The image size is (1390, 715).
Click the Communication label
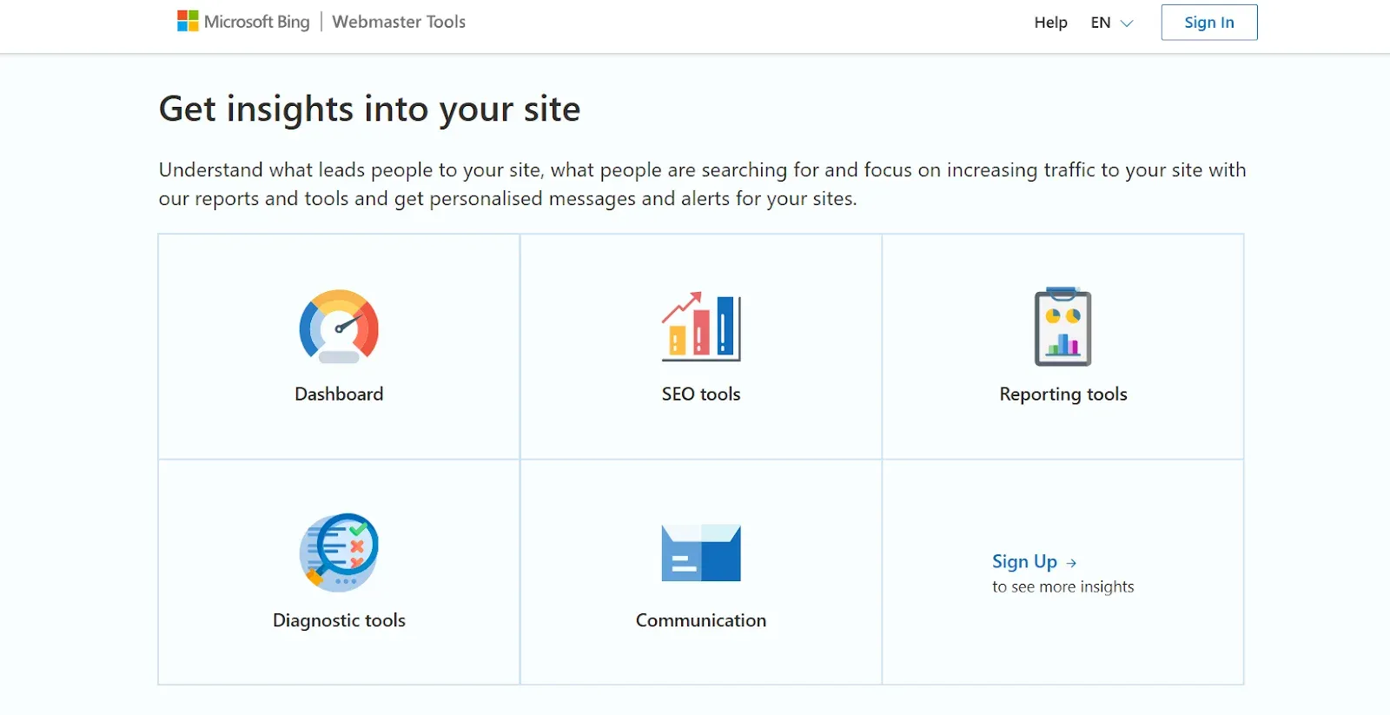click(701, 620)
